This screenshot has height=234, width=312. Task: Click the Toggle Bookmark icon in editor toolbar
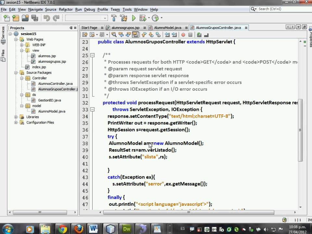158,35
